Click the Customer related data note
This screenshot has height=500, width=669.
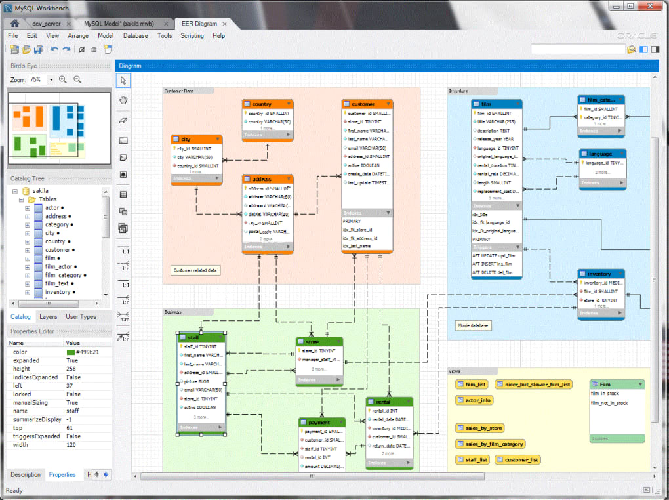(x=195, y=270)
